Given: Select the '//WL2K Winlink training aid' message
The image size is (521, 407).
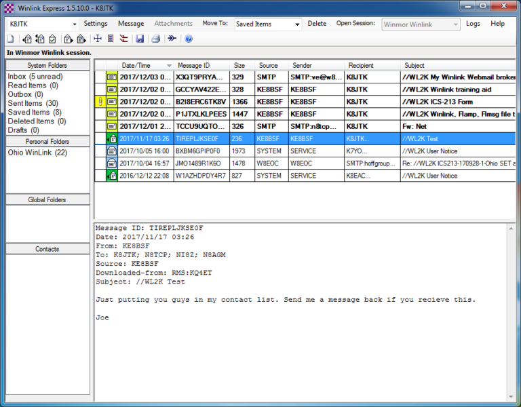Looking at the screenshot, I should point(305,90).
